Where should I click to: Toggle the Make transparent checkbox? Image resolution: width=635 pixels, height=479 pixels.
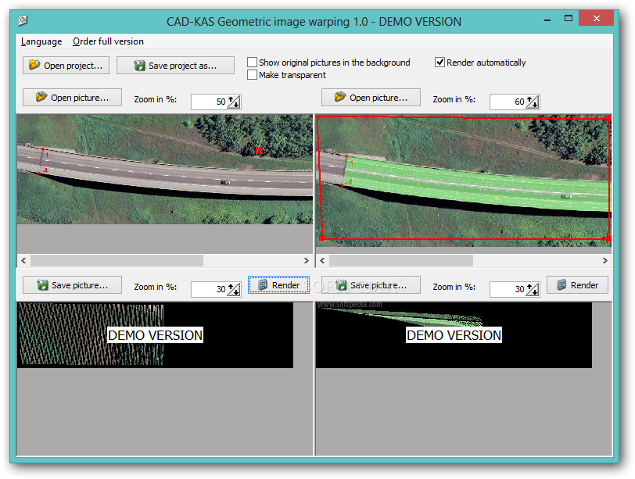(x=252, y=75)
